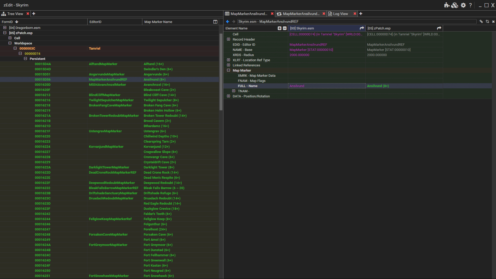Expand the Dragonborn.esm tree node

click(x=5, y=28)
